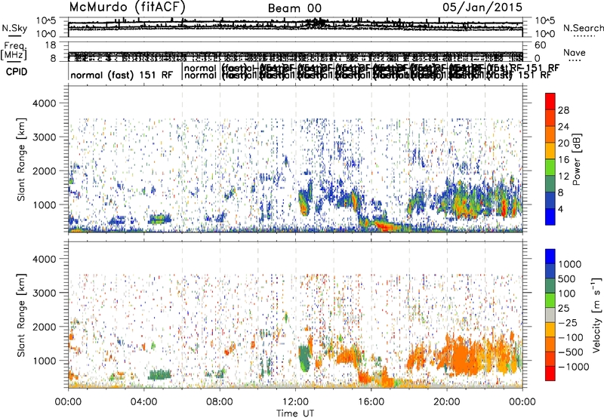Click the "Freq. [MHz]" axis label

15,51
